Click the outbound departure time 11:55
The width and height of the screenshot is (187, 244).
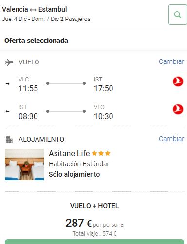pyautogui.click(x=28, y=88)
